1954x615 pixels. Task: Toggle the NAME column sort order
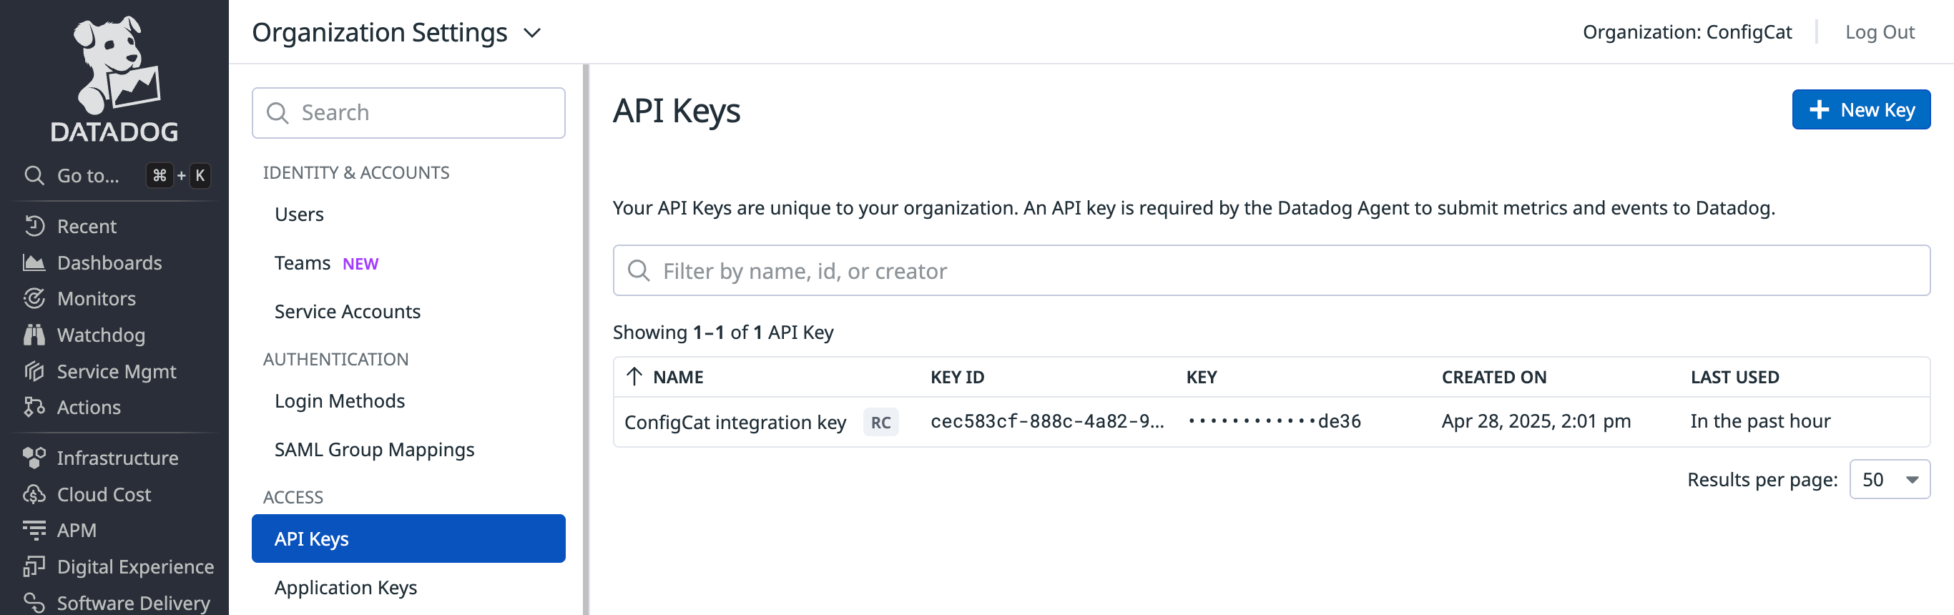pos(677,377)
